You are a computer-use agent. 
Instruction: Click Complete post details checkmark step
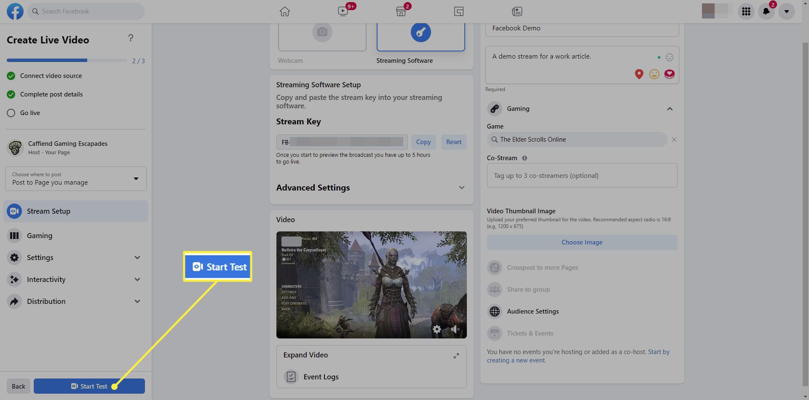pos(11,94)
